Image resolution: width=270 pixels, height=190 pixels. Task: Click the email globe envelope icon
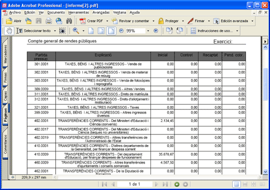coord(59,21)
